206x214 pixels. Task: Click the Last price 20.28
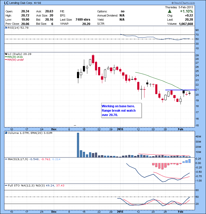(189, 20)
